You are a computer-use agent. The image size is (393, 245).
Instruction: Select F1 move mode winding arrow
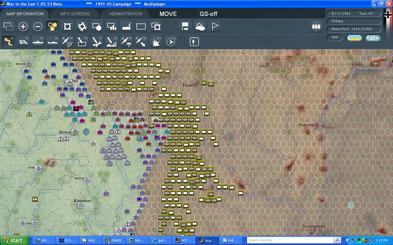8,41
